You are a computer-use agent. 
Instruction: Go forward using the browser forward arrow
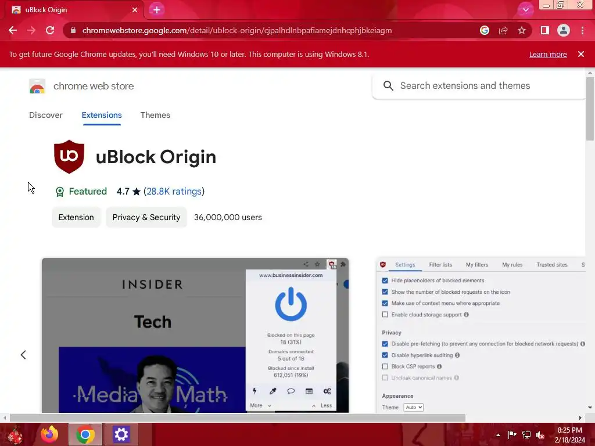click(31, 30)
